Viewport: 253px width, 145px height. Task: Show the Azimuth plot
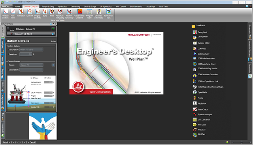click(30, 13)
